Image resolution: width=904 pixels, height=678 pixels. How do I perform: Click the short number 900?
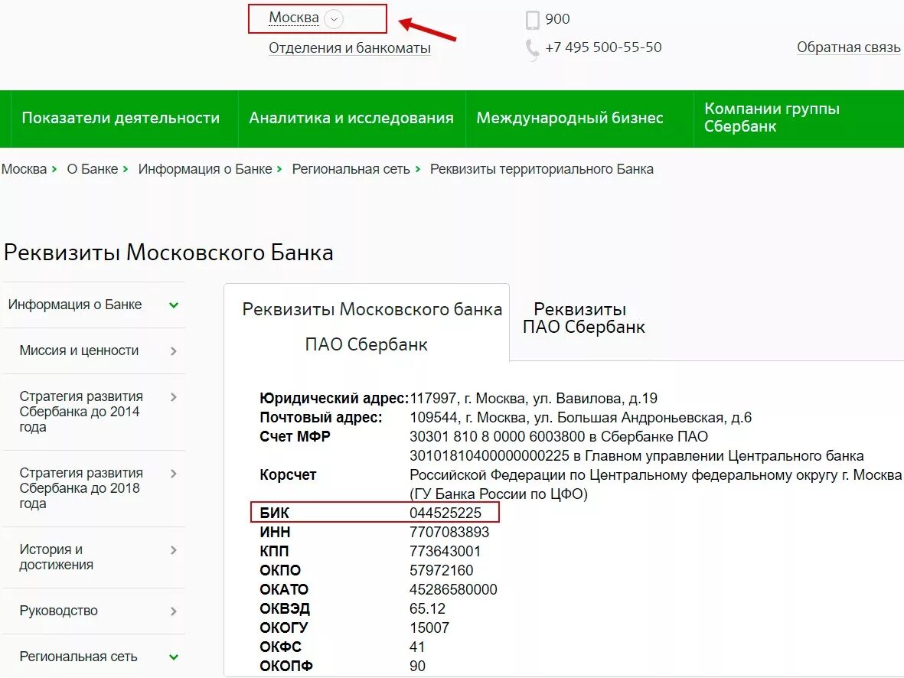click(x=557, y=19)
